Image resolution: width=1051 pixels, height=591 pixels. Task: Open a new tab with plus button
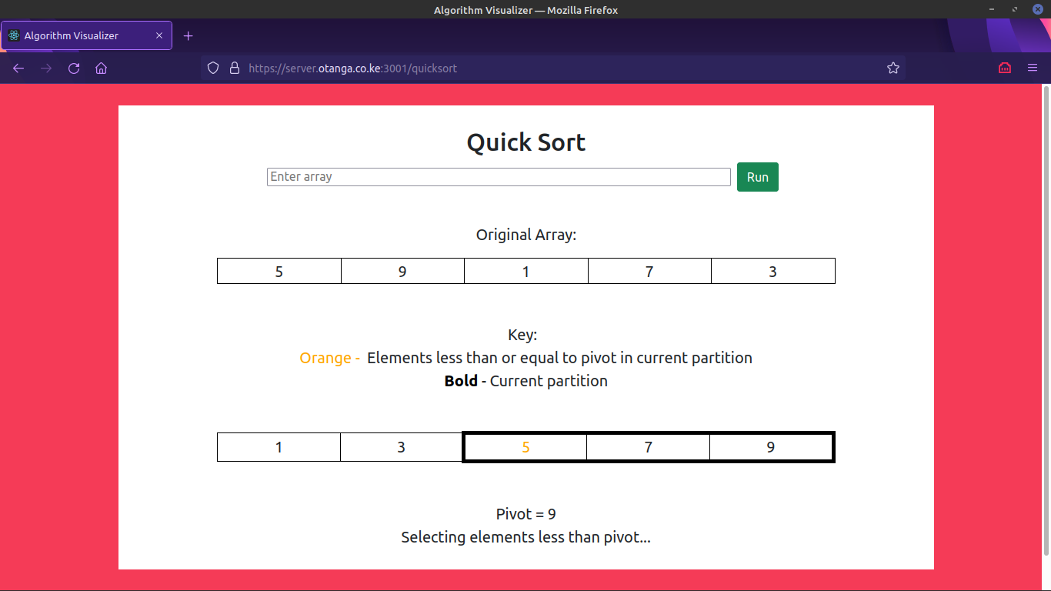click(x=189, y=36)
